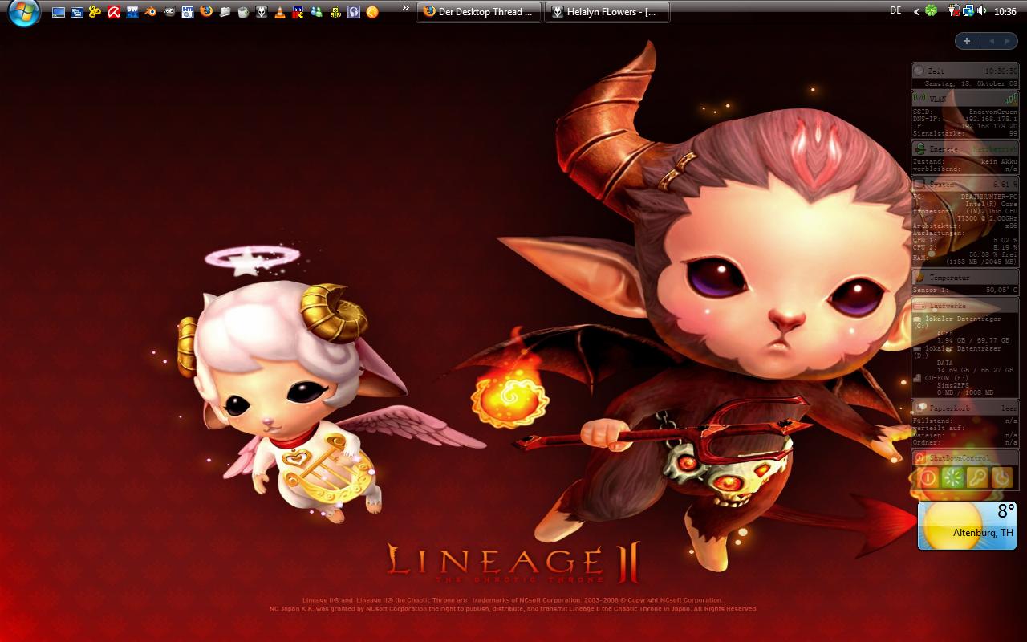The width and height of the screenshot is (1027, 642).
Task: Switch to Helalyn FLowers taskbar window
Action: click(x=607, y=12)
